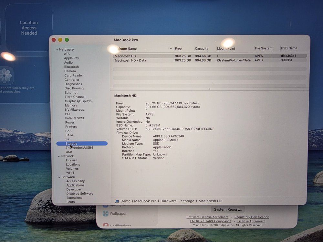The image size is (323, 242).
Task: Collapse the Software section disclosure triangle
Action: pos(59,177)
